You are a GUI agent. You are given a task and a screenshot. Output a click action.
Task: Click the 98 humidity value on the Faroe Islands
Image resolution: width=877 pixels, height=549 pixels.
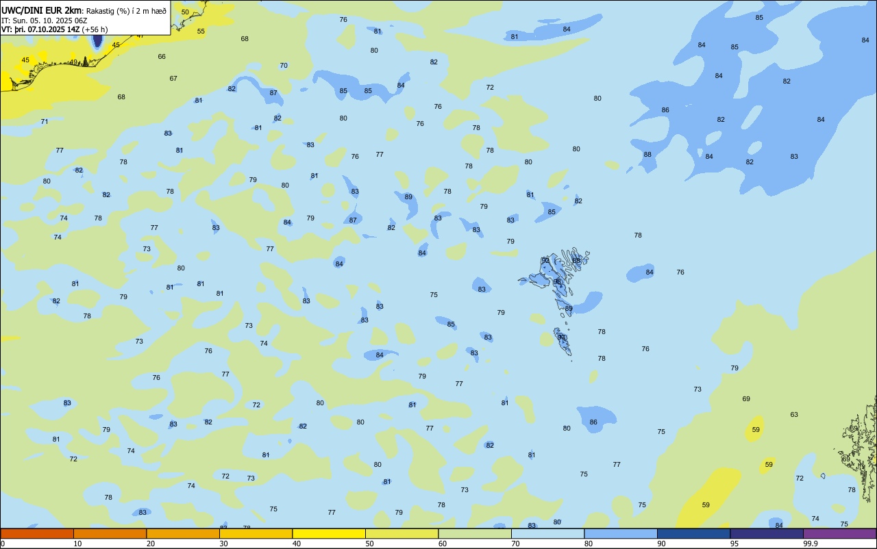(558, 281)
